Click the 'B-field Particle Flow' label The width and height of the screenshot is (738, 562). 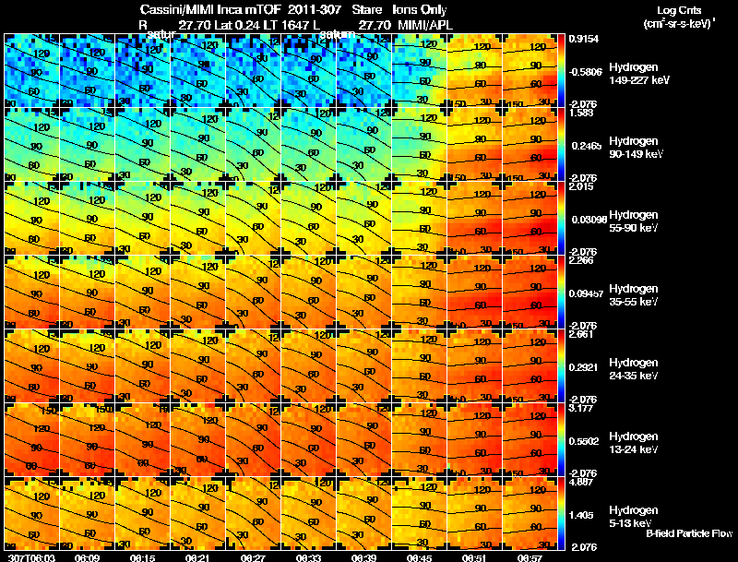[689, 533]
